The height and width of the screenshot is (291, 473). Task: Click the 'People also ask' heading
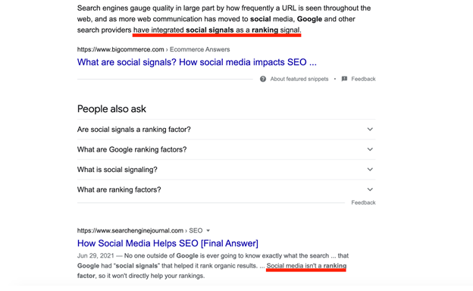111,109
